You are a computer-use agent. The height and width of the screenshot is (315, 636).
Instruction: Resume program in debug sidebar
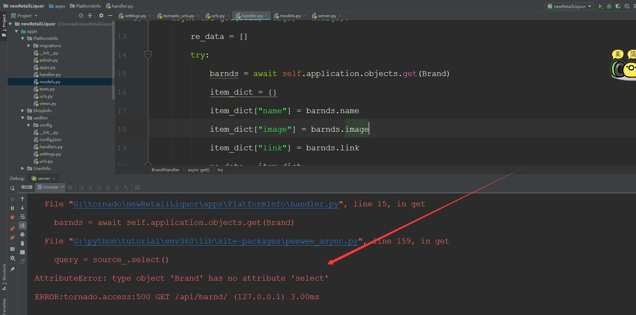click(x=12, y=199)
